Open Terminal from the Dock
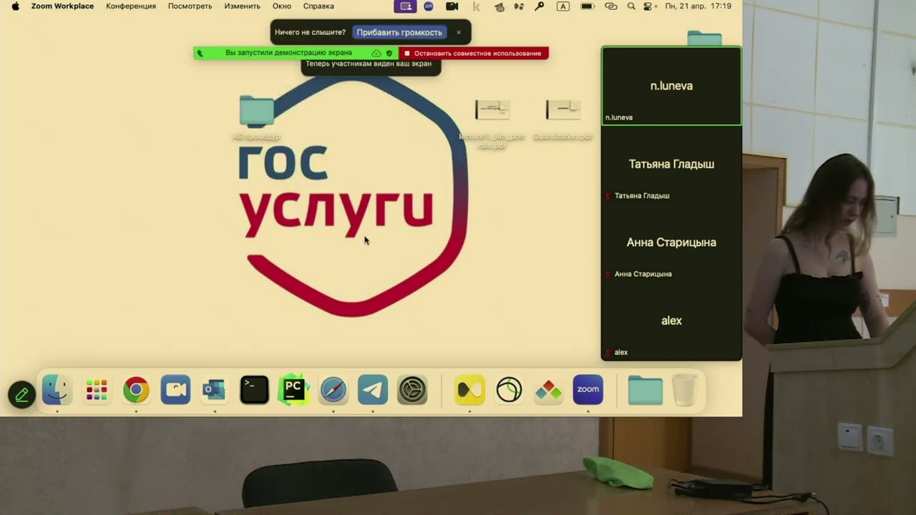Screen dimensions: 916x515 pos(254,390)
